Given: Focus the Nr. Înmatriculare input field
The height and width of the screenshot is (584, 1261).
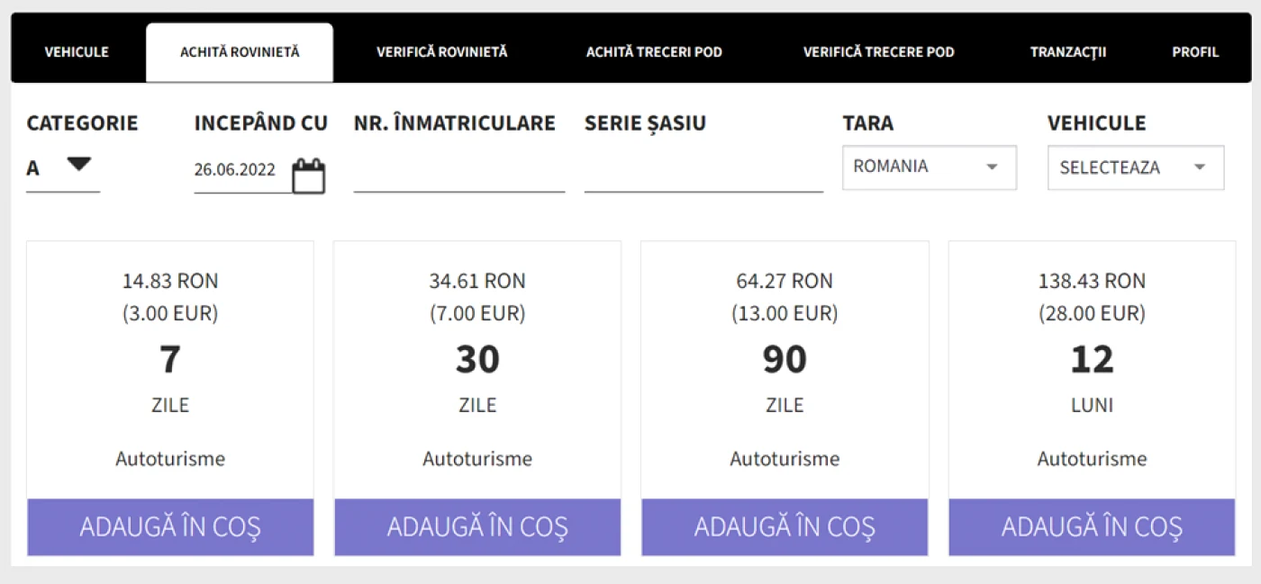Looking at the screenshot, I should [x=459, y=173].
